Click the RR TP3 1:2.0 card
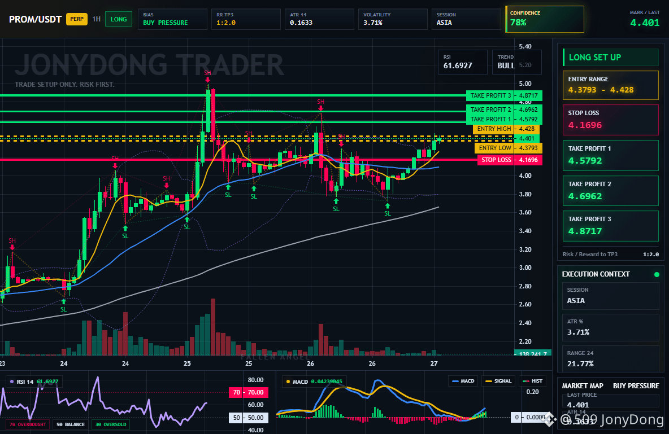 click(246, 19)
